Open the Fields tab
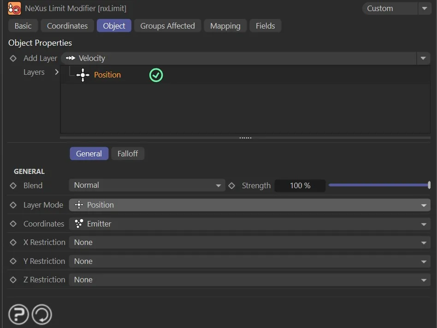 [265, 26]
